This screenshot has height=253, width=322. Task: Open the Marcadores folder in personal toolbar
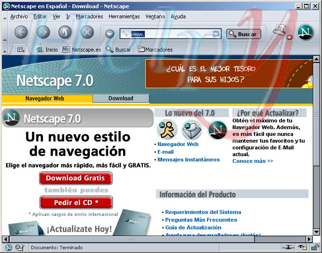click(155, 50)
